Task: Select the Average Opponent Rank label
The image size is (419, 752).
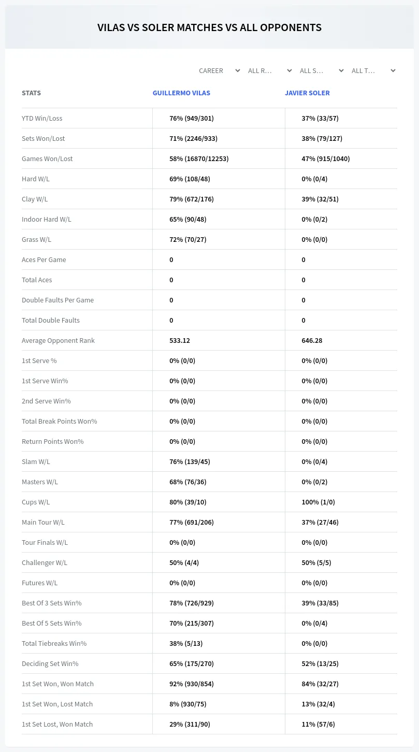Action: 58,341
